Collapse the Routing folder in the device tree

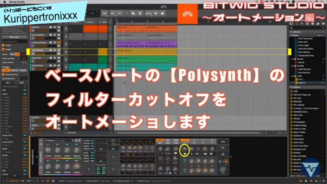coord(292,66)
